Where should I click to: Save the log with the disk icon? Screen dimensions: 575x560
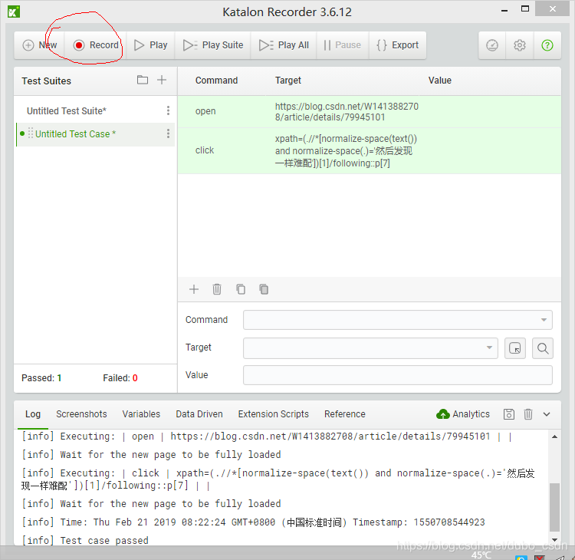coord(508,414)
